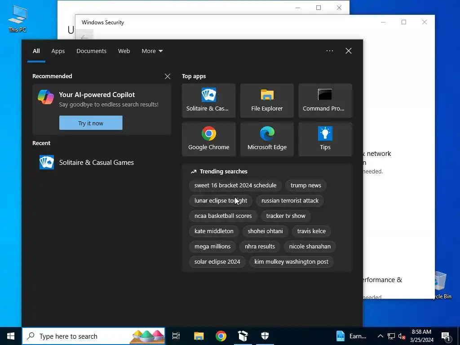Click the Trending searches heading

[x=224, y=171]
